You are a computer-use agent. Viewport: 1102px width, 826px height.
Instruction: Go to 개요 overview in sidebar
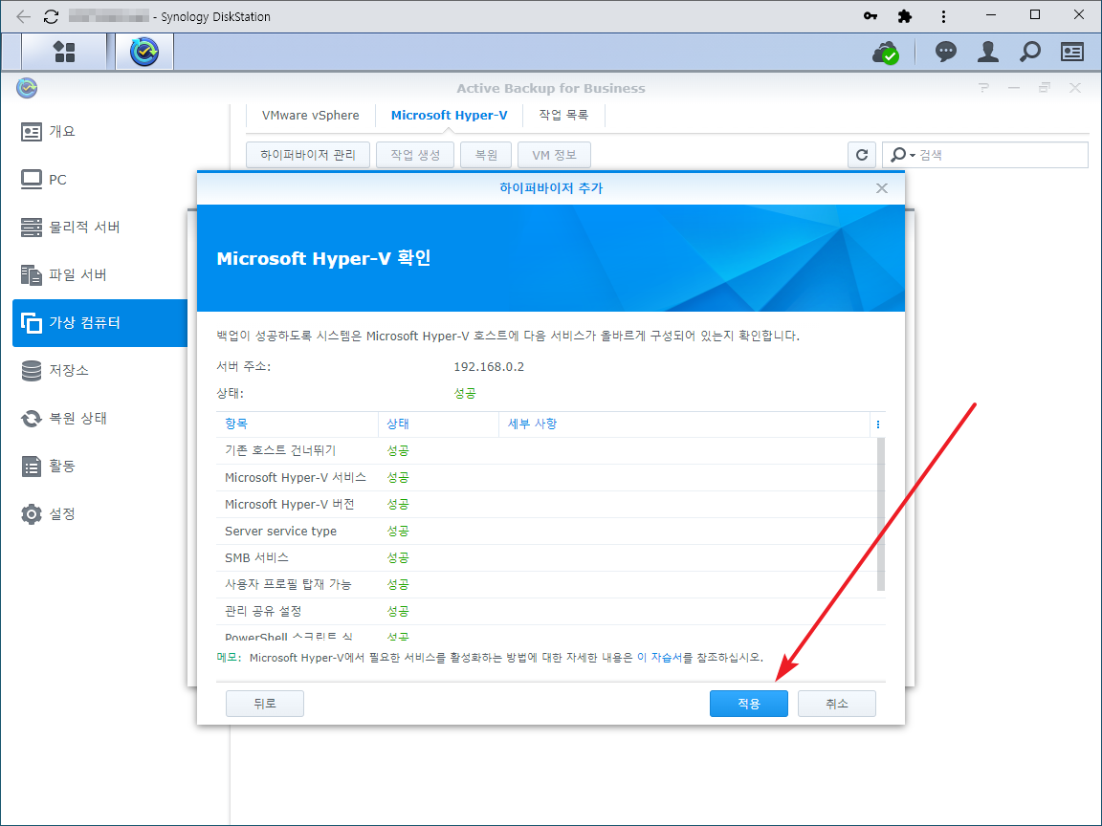[100, 131]
